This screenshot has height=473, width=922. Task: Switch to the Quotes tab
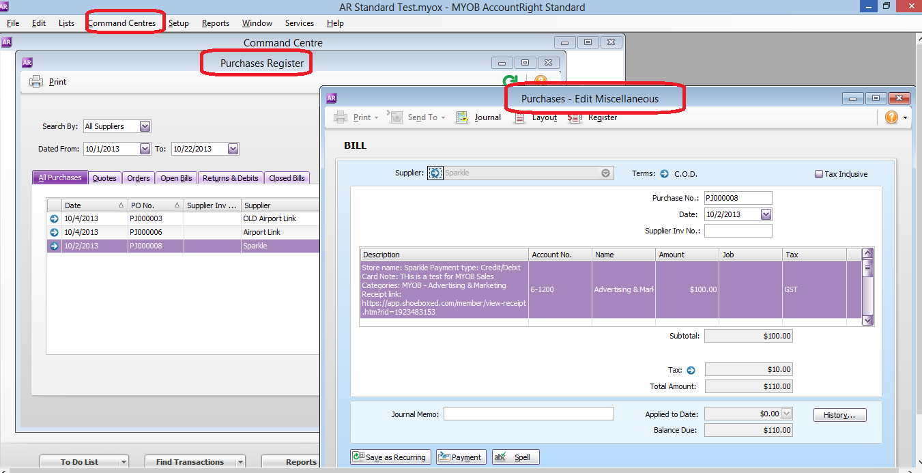[104, 178]
